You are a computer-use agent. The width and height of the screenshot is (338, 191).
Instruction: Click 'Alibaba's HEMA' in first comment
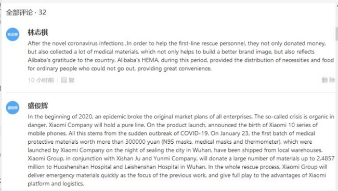[138, 60]
